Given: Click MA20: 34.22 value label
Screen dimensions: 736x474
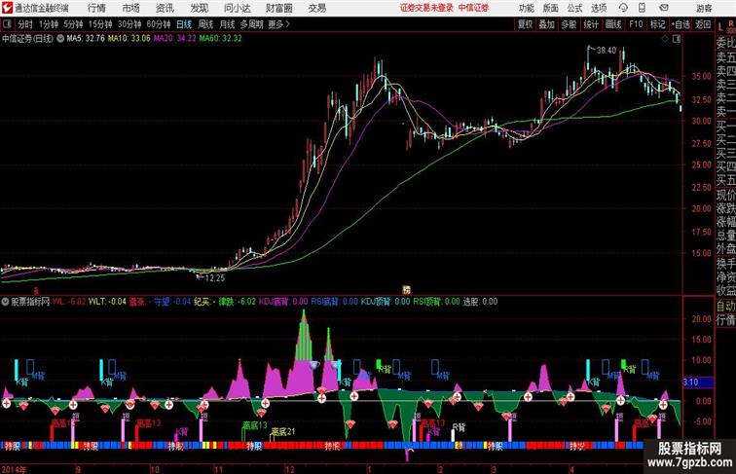Looking at the screenshot, I should (x=174, y=39).
